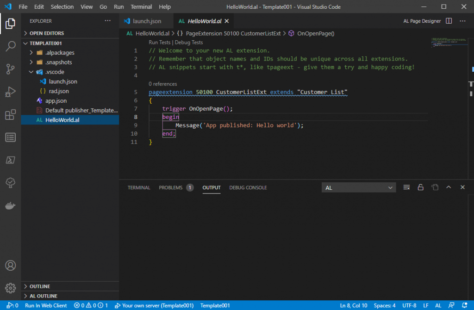The width and height of the screenshot is (474, 310).
Task: Click the editor minimap preview
Action: (x=449, y=42)
